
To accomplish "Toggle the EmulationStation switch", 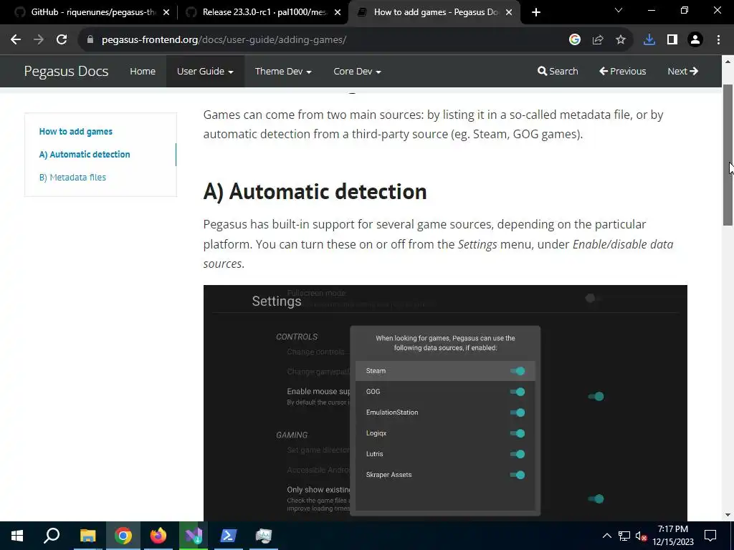I will click(x=518, y=412).
